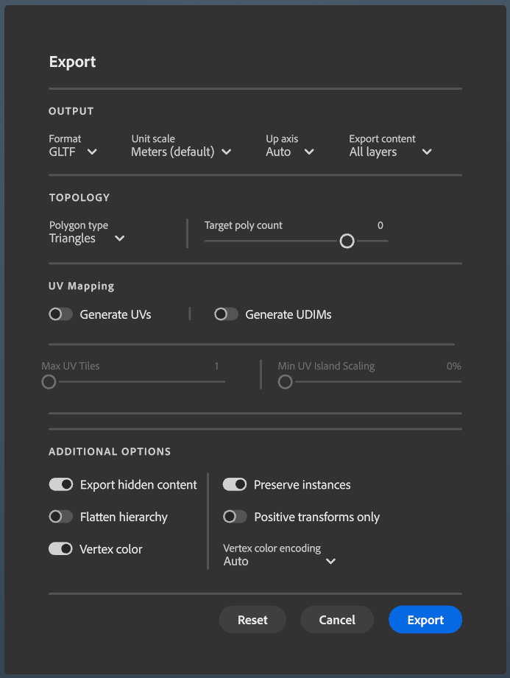Disable the Export hidden content toggle
The image size is (510, 678).
[x=60, y=484]
